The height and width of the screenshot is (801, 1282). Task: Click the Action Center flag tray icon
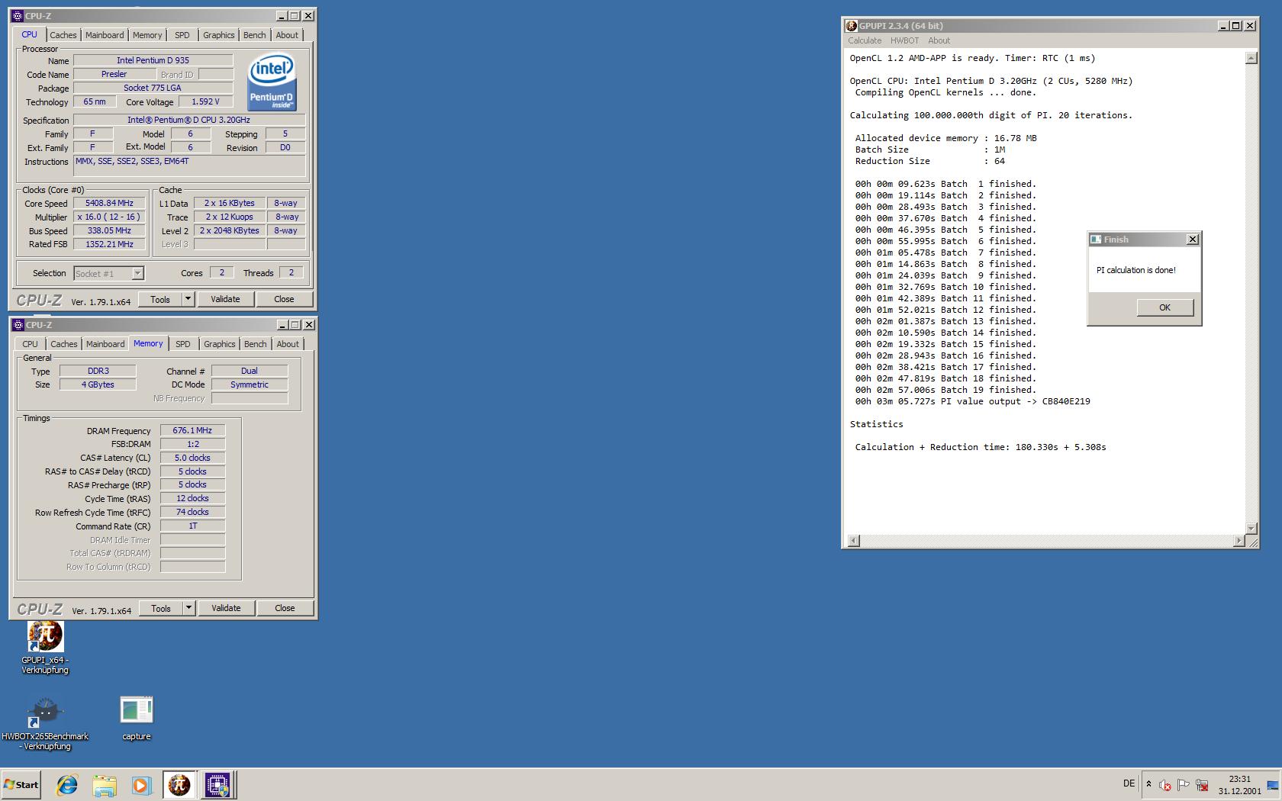click(1183, 784)
